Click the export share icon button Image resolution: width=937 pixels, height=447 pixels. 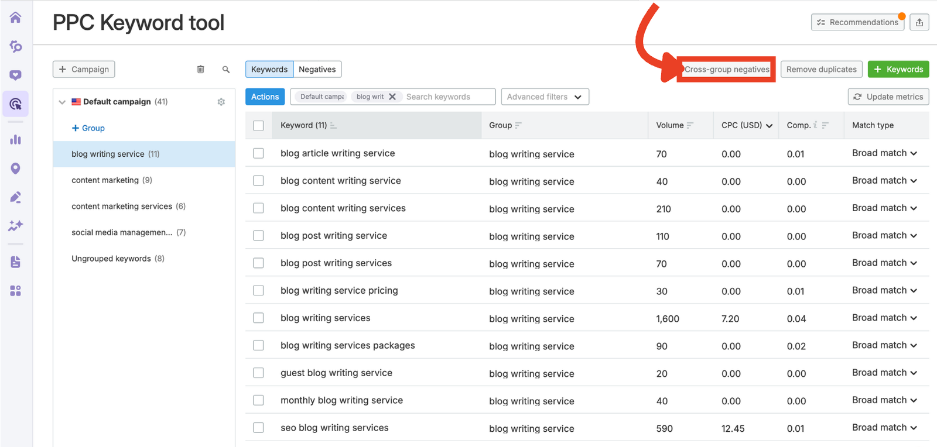pos(919,22)
